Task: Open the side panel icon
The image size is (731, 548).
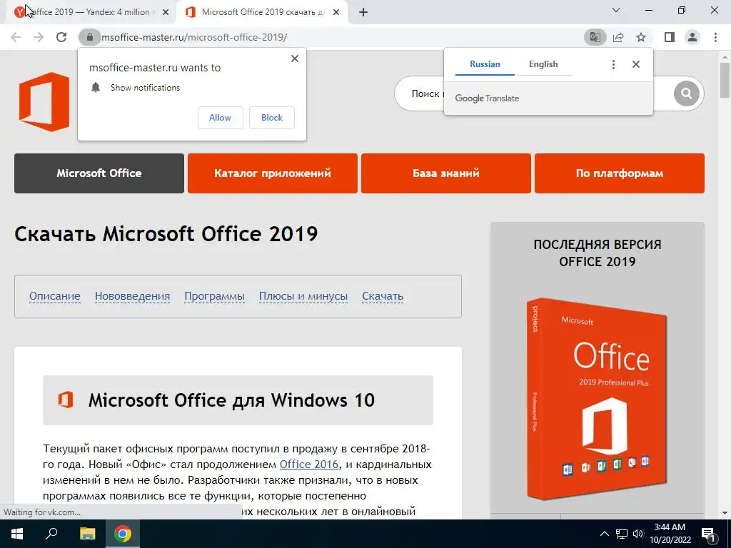Action: 670,37
